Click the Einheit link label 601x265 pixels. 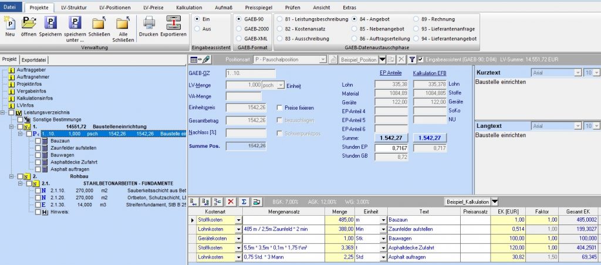(293, 87)
